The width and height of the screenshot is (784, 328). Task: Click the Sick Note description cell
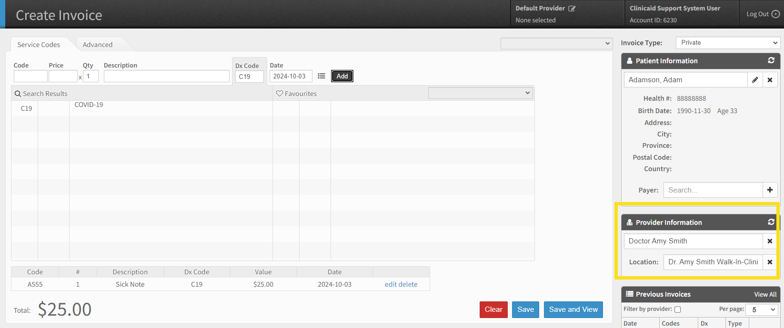point(130,284)
